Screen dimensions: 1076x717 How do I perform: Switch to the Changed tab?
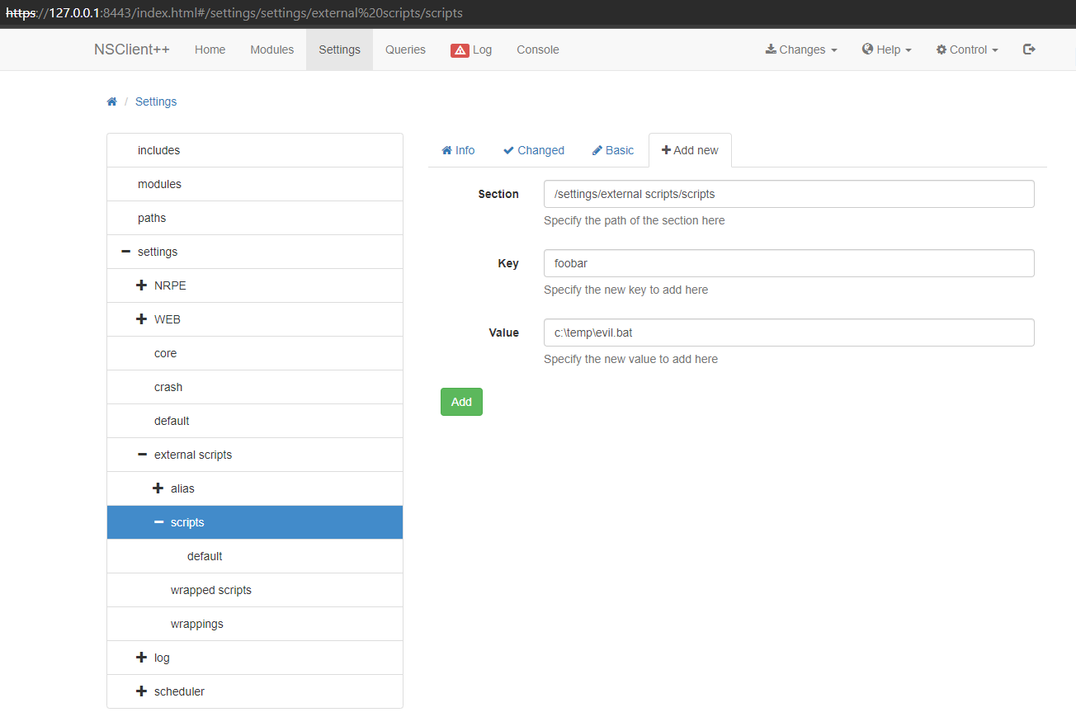coord(534,150)
